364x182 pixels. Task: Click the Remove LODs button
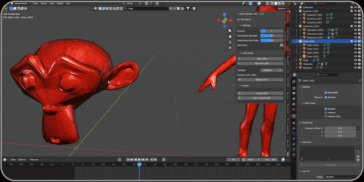[x=260, y=63]
